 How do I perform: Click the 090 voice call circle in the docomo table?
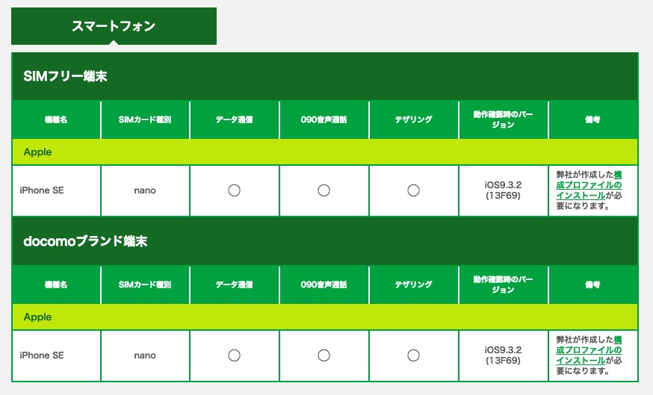click(324, 355)
